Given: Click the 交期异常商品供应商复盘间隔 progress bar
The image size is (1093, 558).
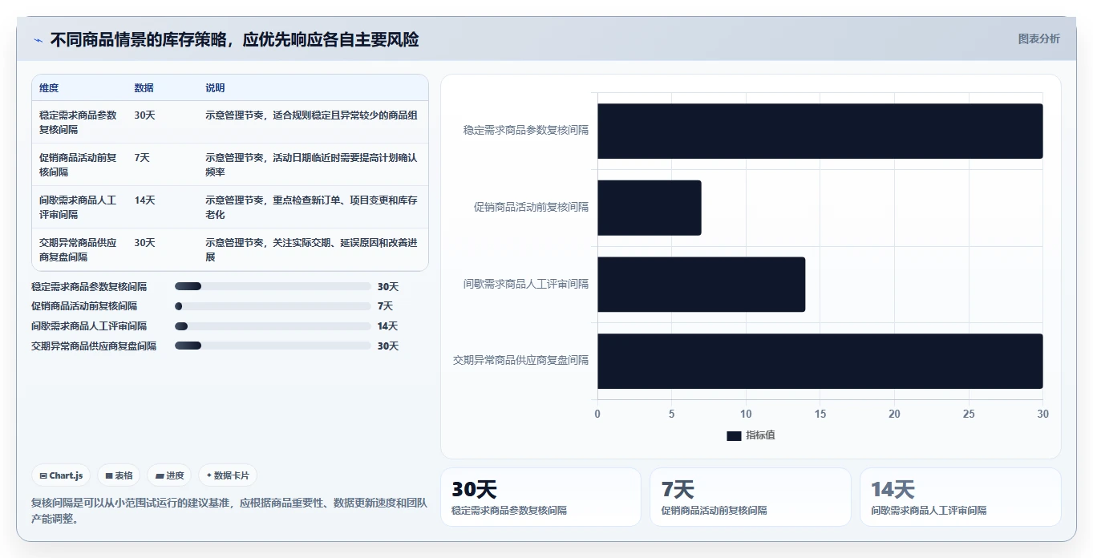Looking at the screenshot, I should (273, 346).
